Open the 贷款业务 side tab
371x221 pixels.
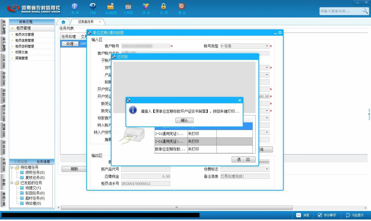point(4,96)
